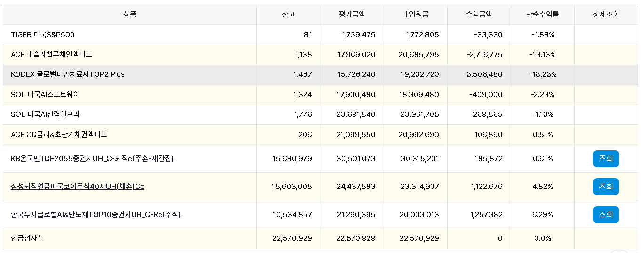Open 삼성퇴직연금미국코어주식40자UH(채혼)Ce link

pyautogui.click(x=78, y=187)
